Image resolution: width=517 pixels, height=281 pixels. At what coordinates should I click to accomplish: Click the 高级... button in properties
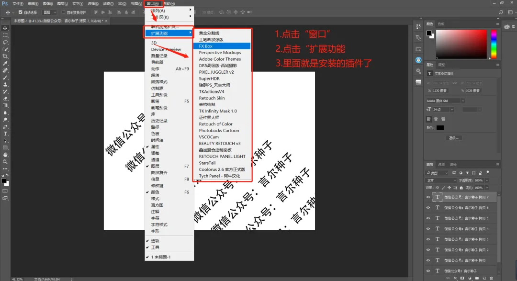[454, 138]
